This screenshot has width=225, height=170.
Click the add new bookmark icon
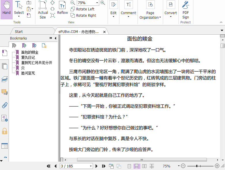pos(24,46)
